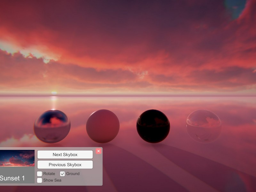256x192 pixels.
Task: Select the transparent glass sphere
Action: click(204, 126)
